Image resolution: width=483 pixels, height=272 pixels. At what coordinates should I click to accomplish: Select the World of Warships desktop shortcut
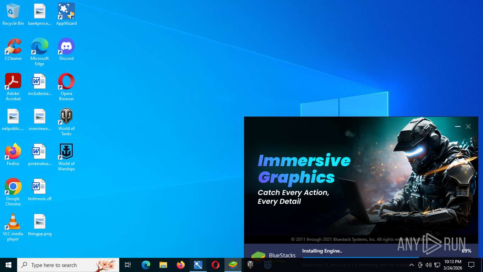point(66,157)
